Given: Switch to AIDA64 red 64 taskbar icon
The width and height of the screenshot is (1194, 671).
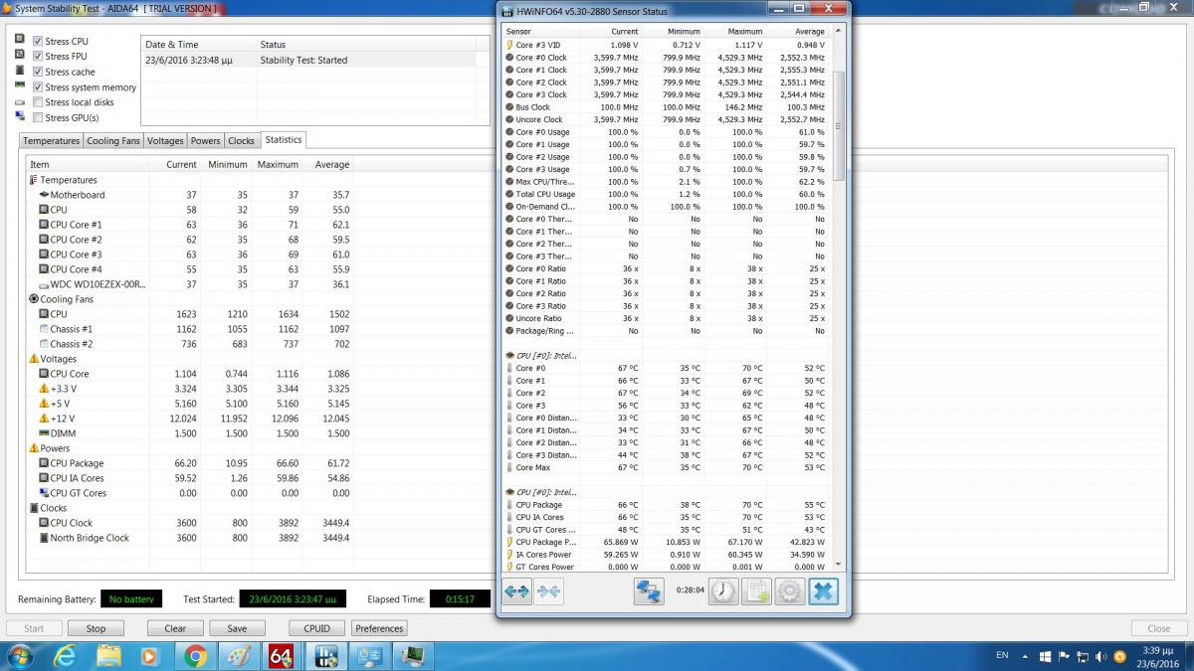Looking at the screenshot, I should (x=280, y=656).
